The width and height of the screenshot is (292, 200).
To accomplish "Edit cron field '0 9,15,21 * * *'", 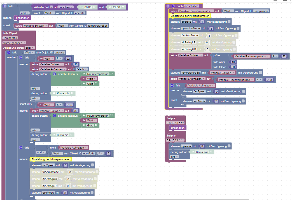I will coord(175,140).
